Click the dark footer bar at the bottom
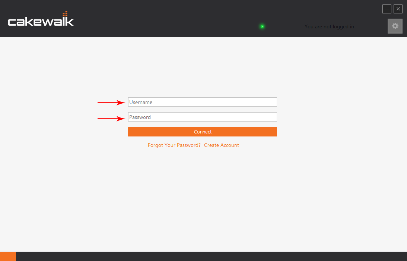Screen dimensions: 407x261 click(209, 256)
